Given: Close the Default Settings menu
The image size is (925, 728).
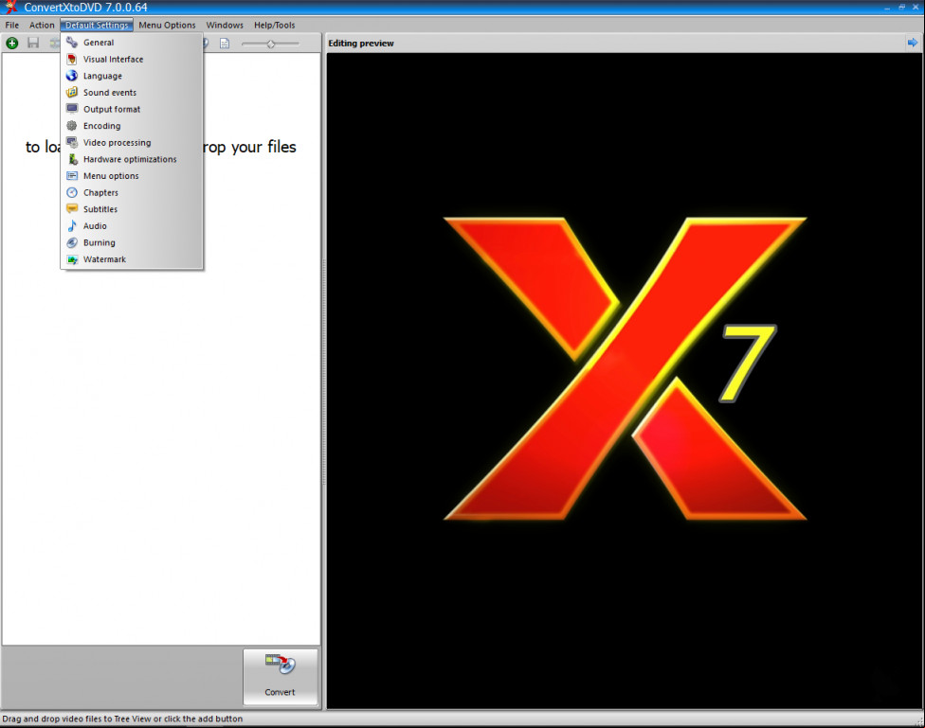Looking at the screenshot, I should [97, 26].
